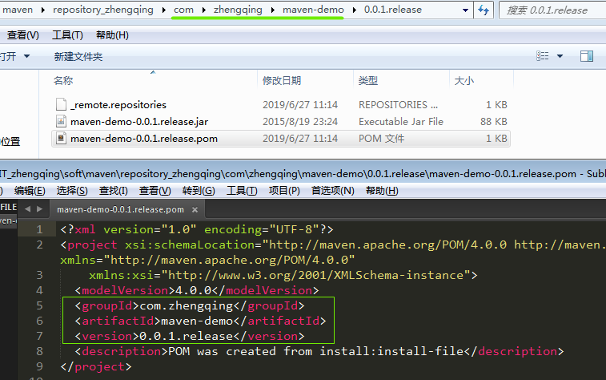This screenshot has height=380, width=606.
Task: Sort by 大小 column header
Action: tap(464, 80)
